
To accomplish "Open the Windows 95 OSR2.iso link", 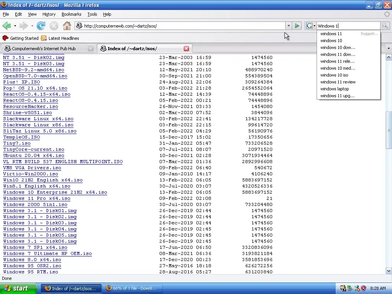I will pyautogui.click(x=32, y=266).
